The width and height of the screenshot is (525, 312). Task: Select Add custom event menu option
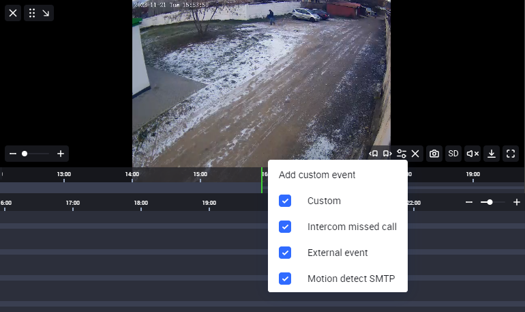(x=317, y=175)
